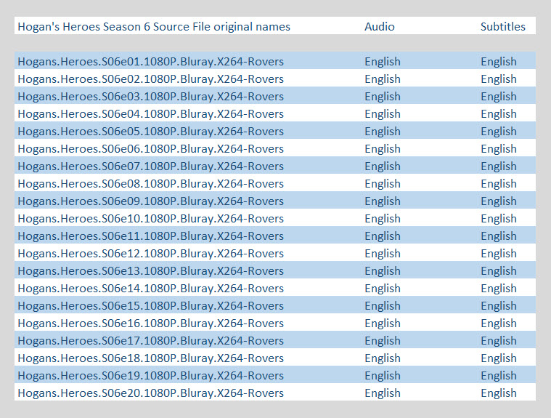Viewport: 551px width, 418px height.
Task: Click the Audio cell in the S06e15 row
Action: (383, 306)
